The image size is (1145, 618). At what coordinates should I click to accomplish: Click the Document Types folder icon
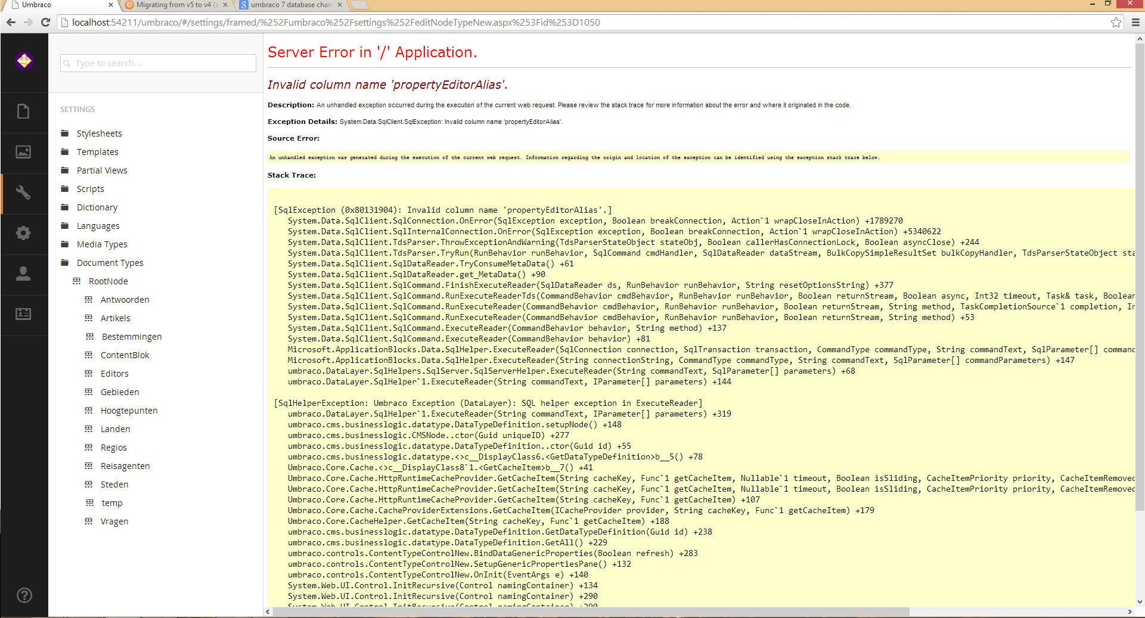[65, 263]
